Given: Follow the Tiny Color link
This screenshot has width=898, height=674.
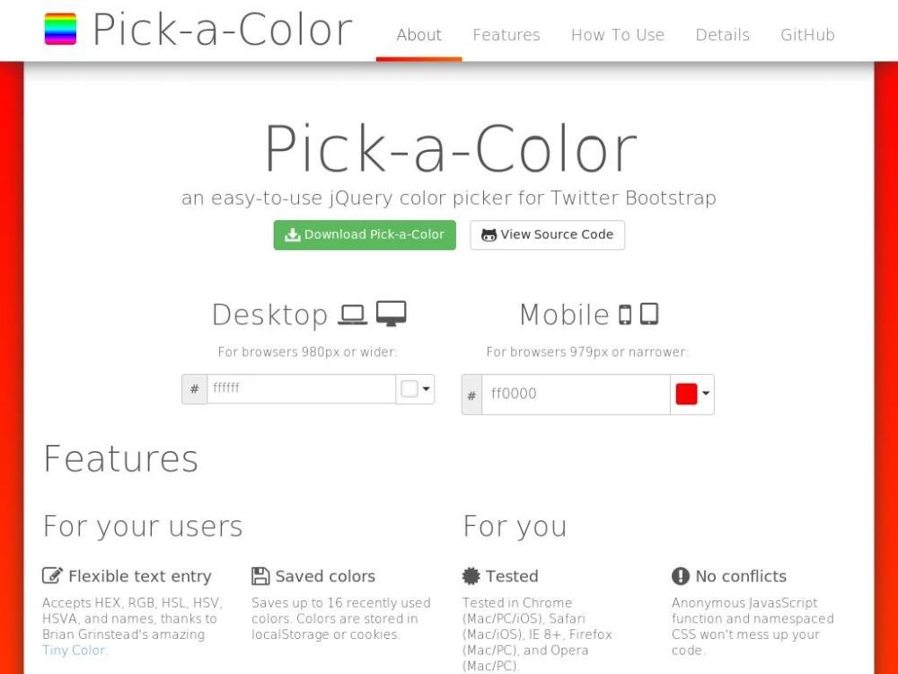Looking at the screenshot, I should click(75, 650).
